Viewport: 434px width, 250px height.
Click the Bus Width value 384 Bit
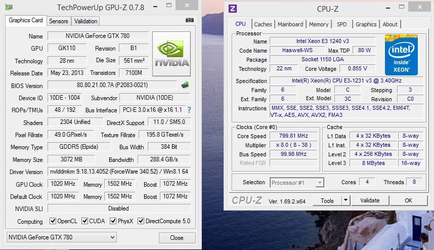click(x=169, y=147)
